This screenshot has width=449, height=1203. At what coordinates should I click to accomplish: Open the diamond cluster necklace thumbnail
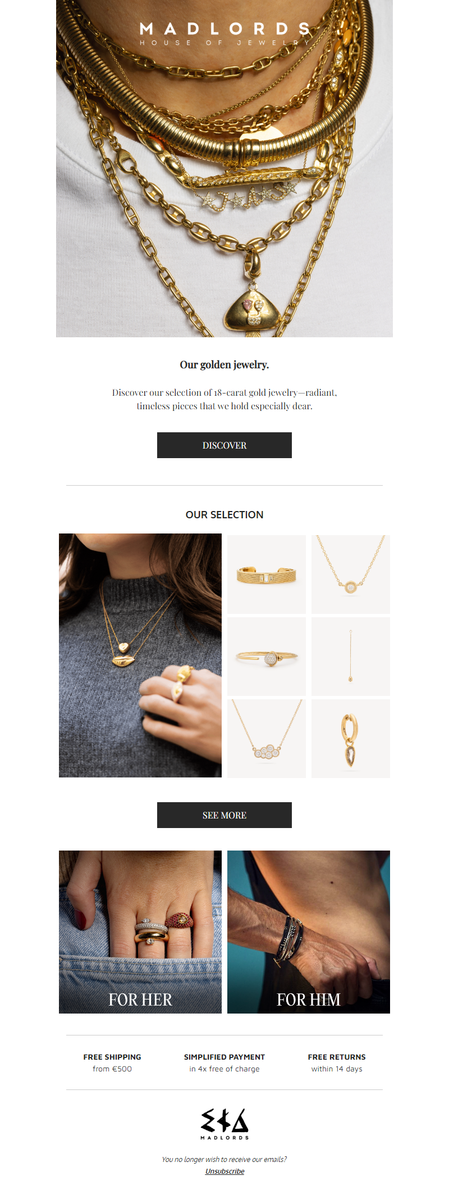tap(267, 739)
